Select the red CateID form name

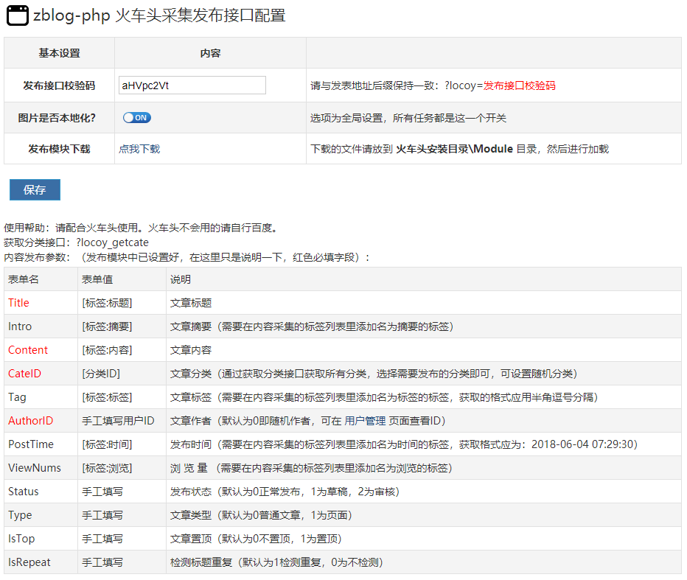coord(24,374)
